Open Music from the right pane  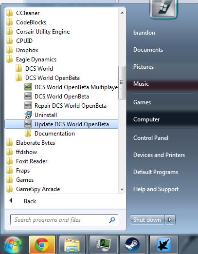pos(141,84)
